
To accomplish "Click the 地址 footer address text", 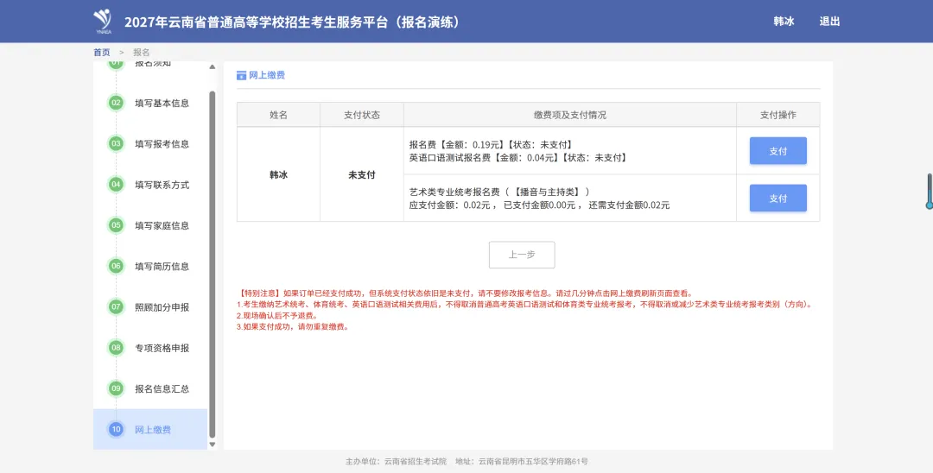I will [x=522, y=461].
